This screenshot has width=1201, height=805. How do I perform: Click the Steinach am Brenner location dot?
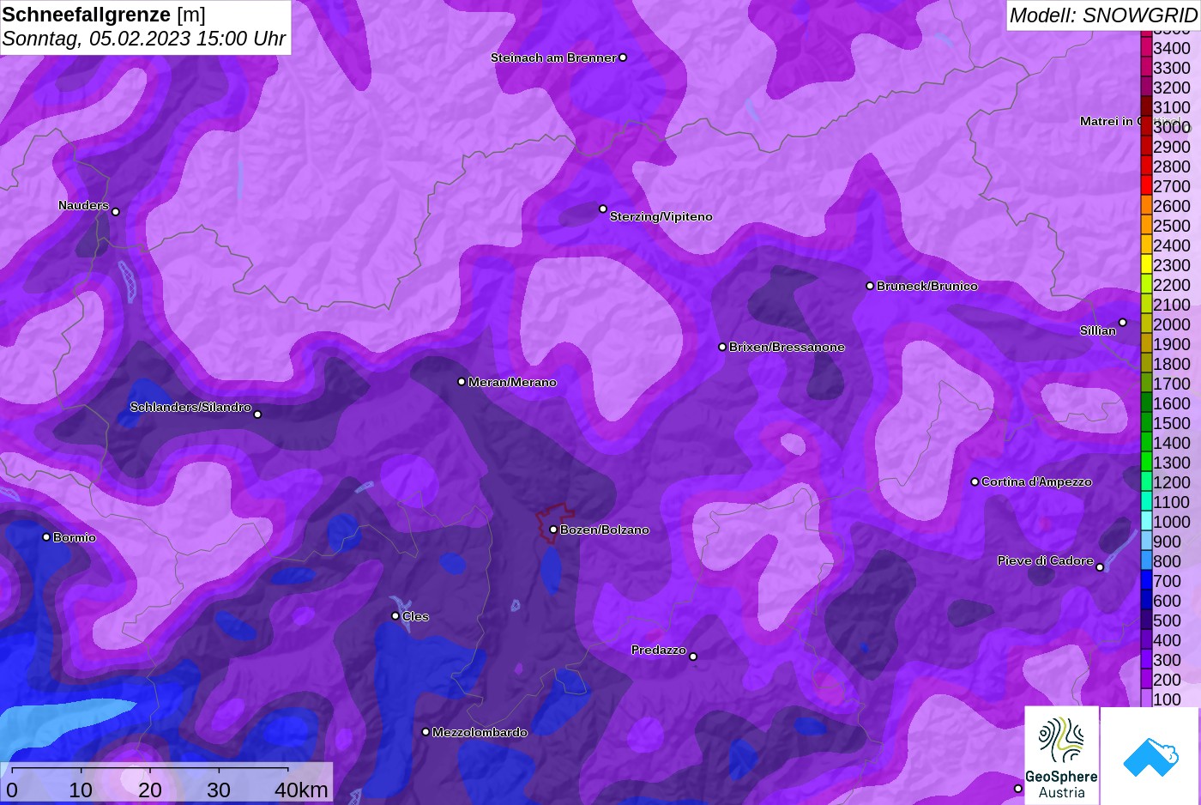point(623,57)
